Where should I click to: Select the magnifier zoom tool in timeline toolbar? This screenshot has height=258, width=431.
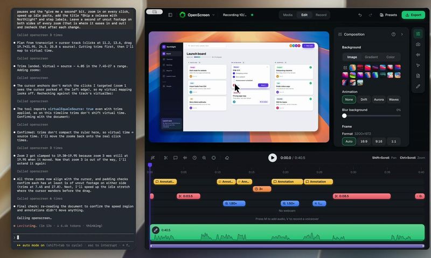(204, 158)
